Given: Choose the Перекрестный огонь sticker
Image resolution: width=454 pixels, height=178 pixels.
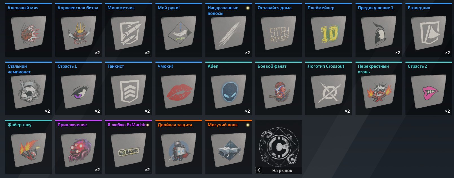Looking at the screenshot, I should pos(379,89).
